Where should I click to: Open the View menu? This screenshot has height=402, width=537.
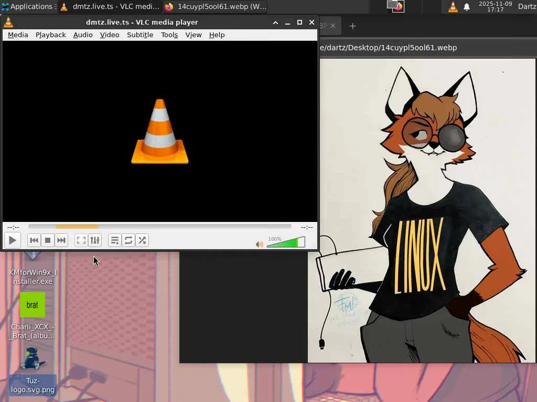pyautogui.click(x=194, y=35)
